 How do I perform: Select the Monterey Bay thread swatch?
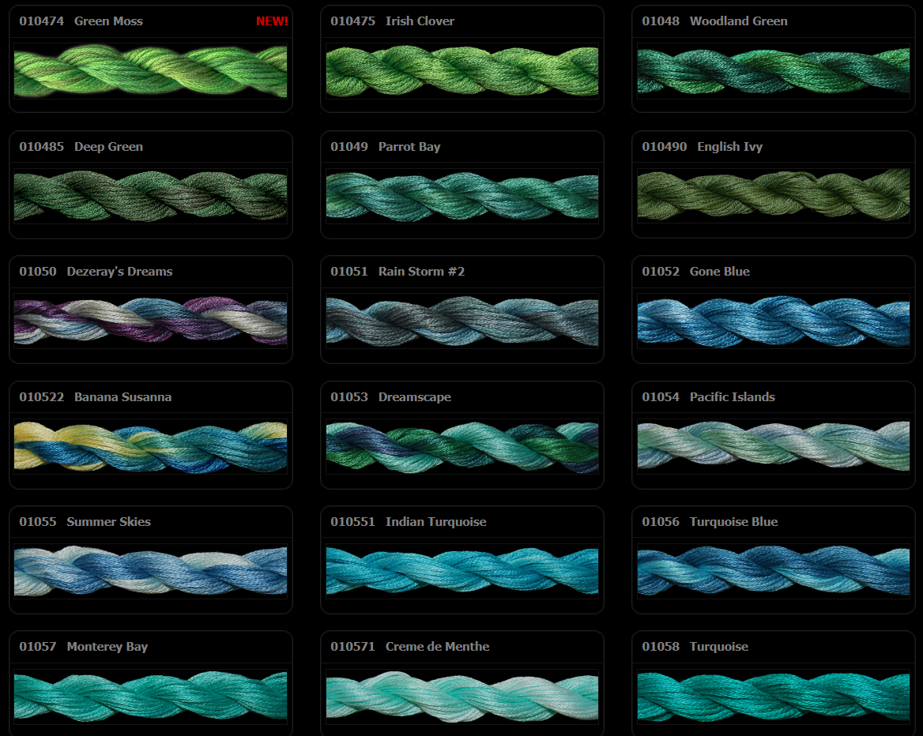pyautogui.click(x=150, y=696)
